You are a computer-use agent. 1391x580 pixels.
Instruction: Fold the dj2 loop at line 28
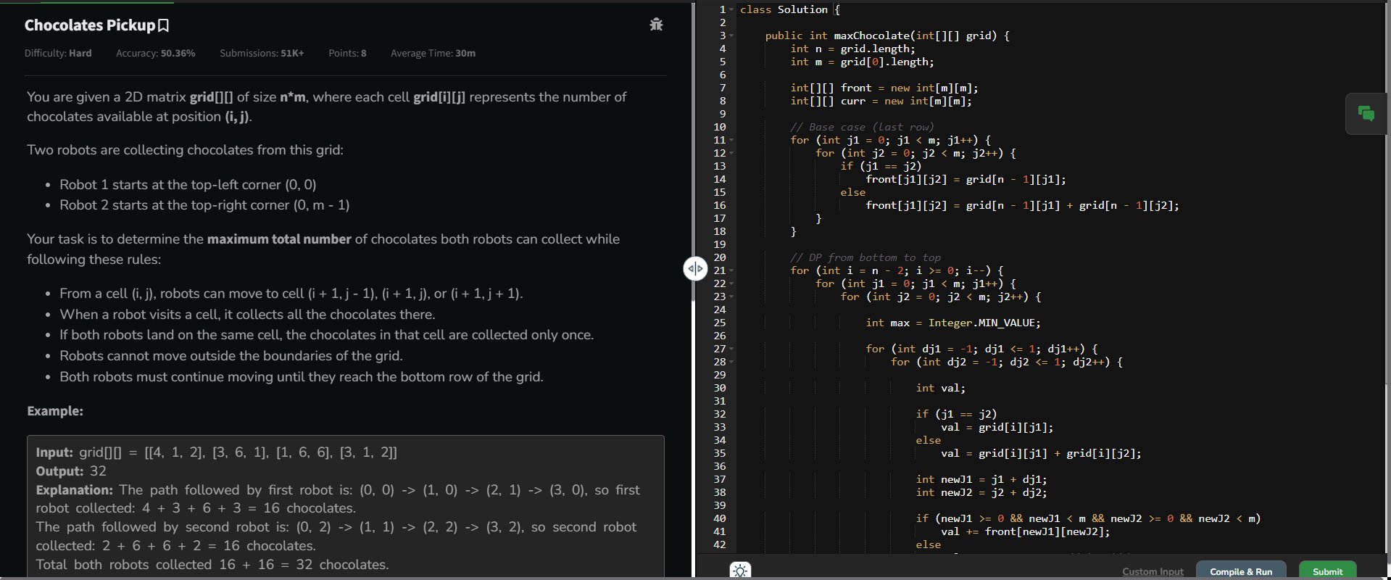[732, 362]
